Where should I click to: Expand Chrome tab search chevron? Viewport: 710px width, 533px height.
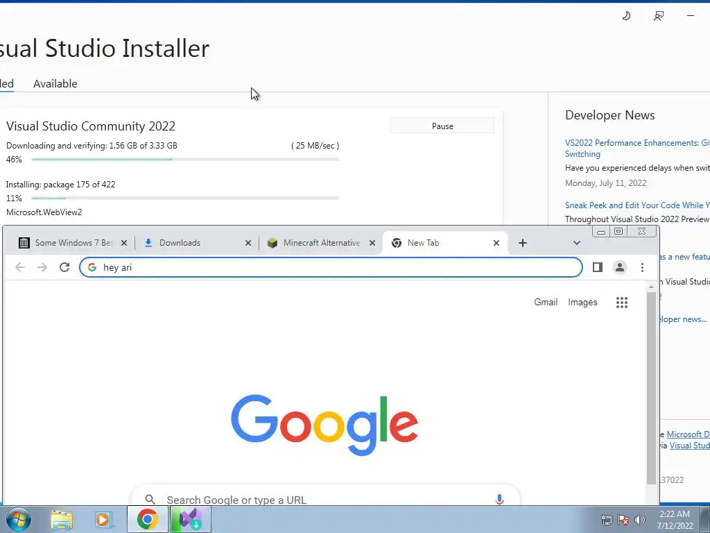pos(576,243)
